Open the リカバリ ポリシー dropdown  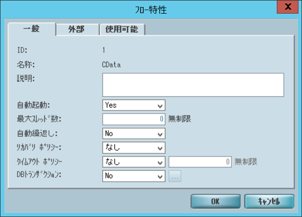(x=134, y=148)
